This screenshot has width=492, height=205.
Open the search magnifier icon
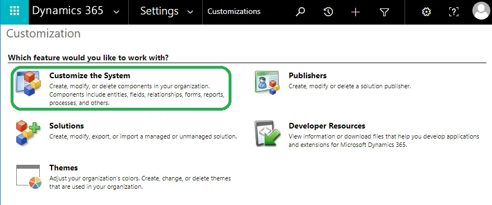(300, 12)
